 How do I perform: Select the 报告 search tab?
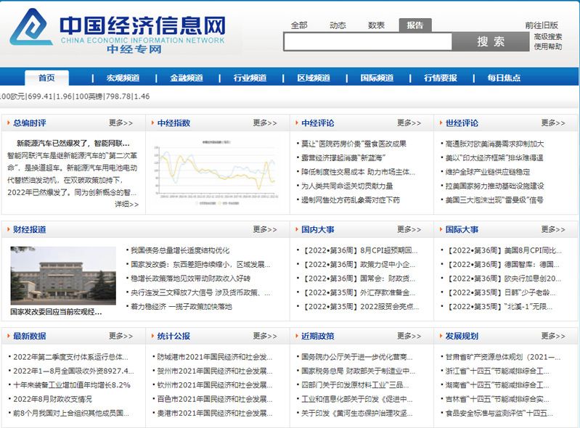414,25
